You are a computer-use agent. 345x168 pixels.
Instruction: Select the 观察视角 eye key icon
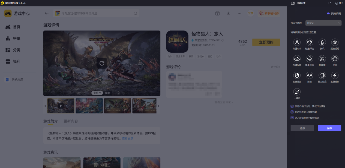[335, 42]
